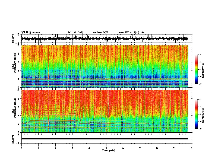The width and height of the screenshot is (215, 166).
Task: Click the time axis tick label '10'
Action: point(191,148)
